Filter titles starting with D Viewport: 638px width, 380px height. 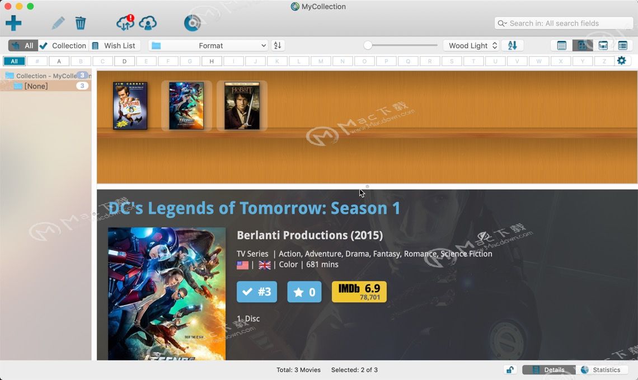pos(124,61)
